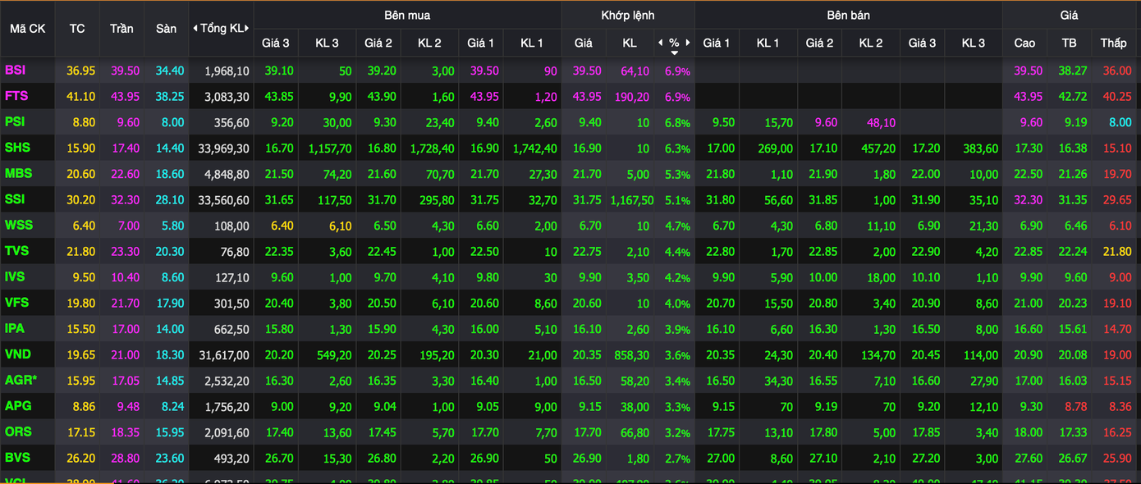Select the Bên mua group header
Screen dimensions: 1141x484
pos(407,15)
